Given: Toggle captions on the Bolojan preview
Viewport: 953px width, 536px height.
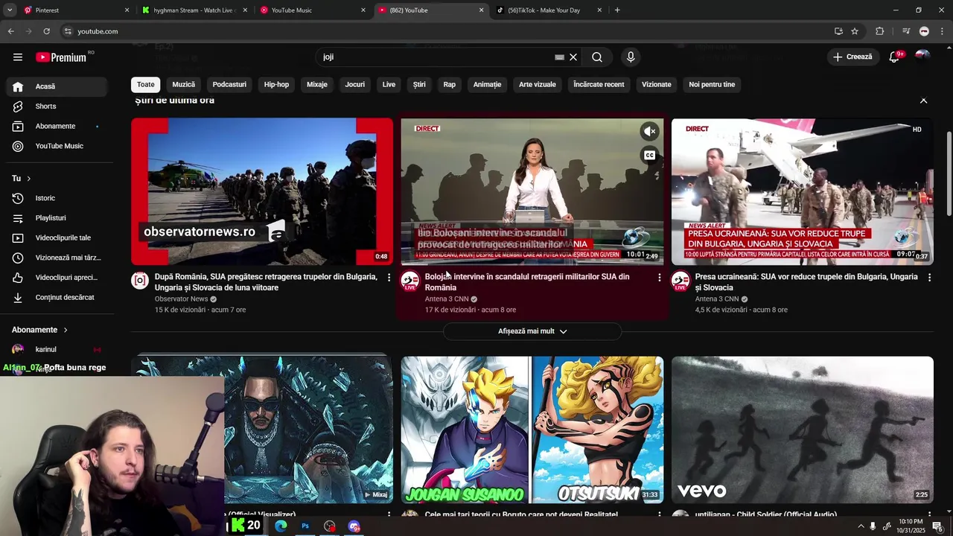Looking at the screenshot, I should 650,156.
